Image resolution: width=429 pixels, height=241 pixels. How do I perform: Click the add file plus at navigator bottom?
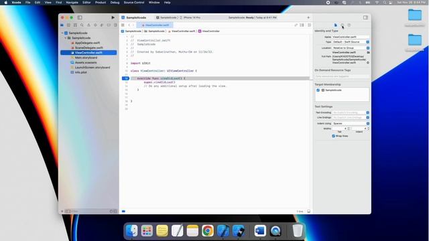62,212
